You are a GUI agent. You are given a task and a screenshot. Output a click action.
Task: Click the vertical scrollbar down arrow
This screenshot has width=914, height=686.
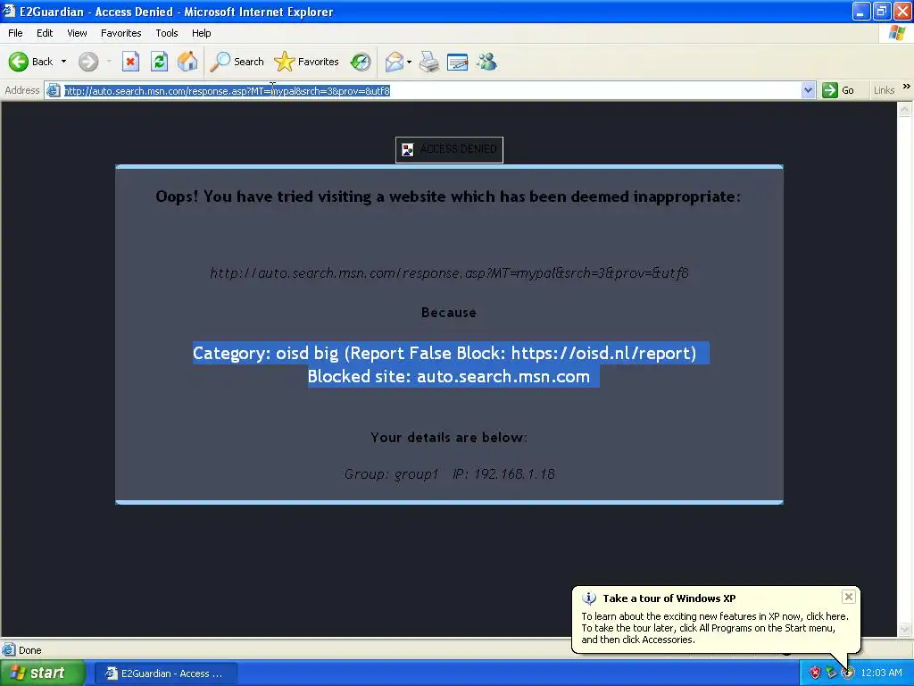pos(905,630)
